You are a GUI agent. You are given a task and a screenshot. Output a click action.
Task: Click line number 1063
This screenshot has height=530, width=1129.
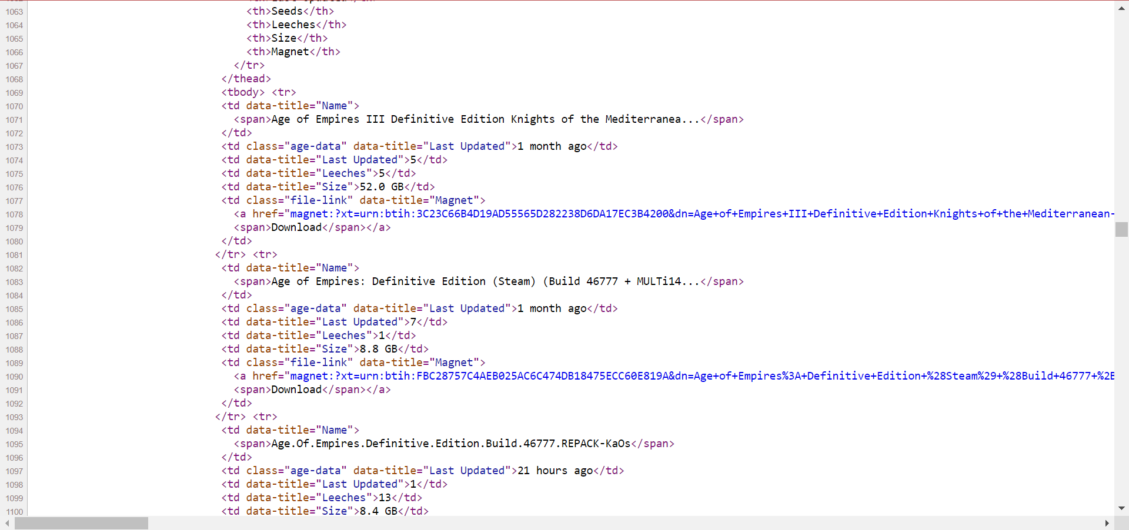(15, 12)
